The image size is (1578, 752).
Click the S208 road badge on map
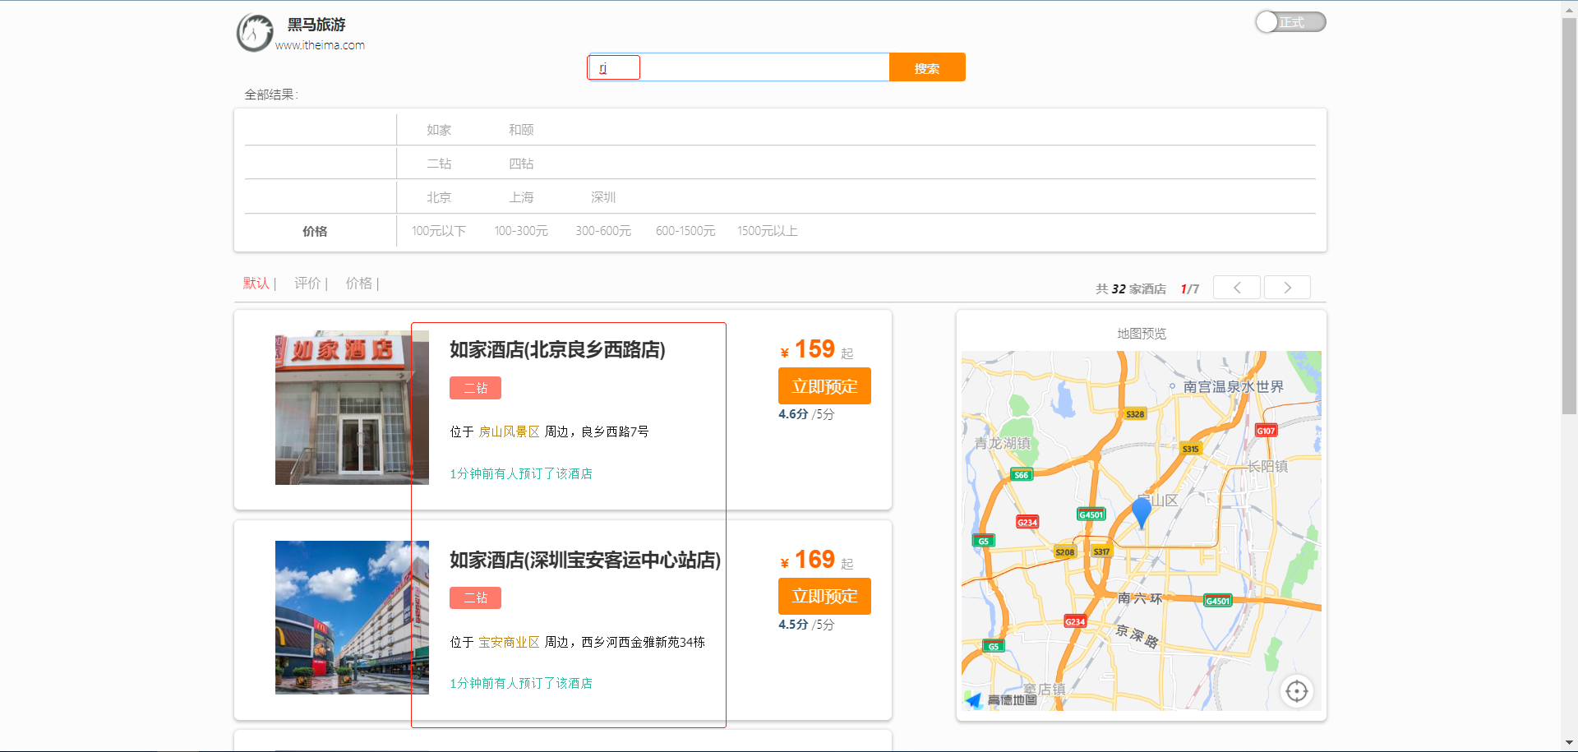click(x=1064, y=552)
